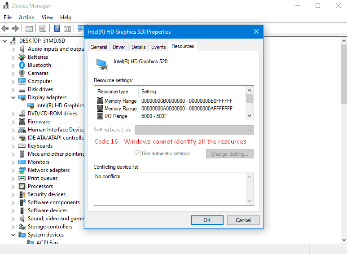The image size is (347, 254).
Task: Click the DESKTOP-31MDJSD computer icon
Action: [13, 41]
